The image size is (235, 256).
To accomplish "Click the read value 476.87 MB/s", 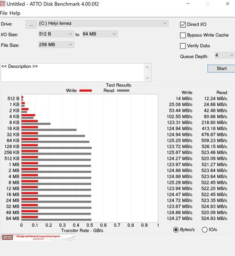I will click(x=214, y=134).
